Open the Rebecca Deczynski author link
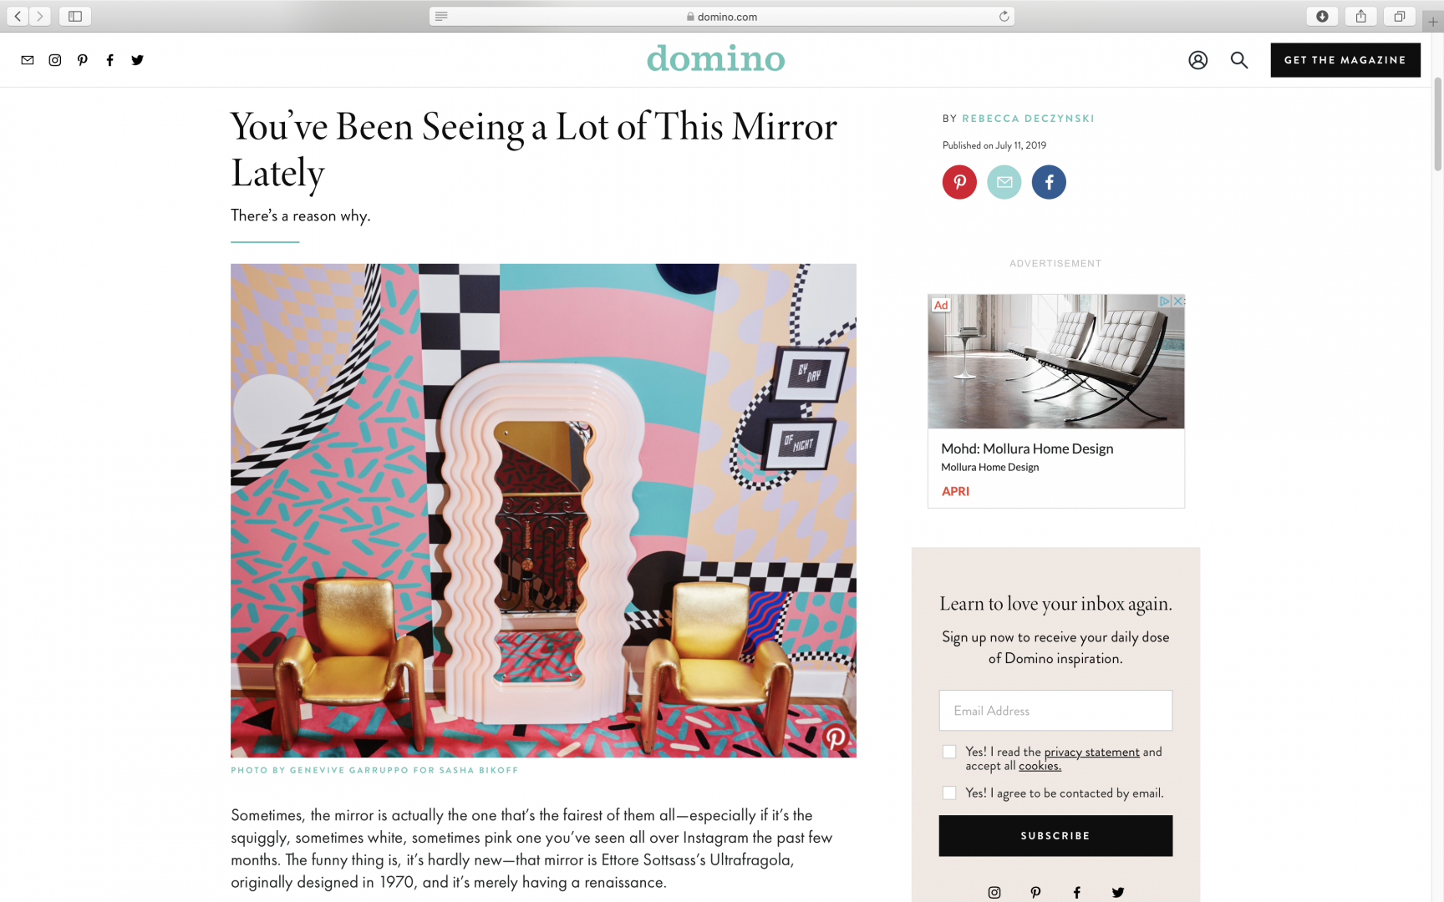The width and height of the screenshot is (1444, 902). (x=1028, y=119)
